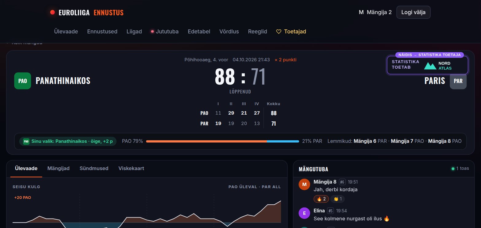
Task: Click the Logi välja button
Action: click(x=414, y=12)
